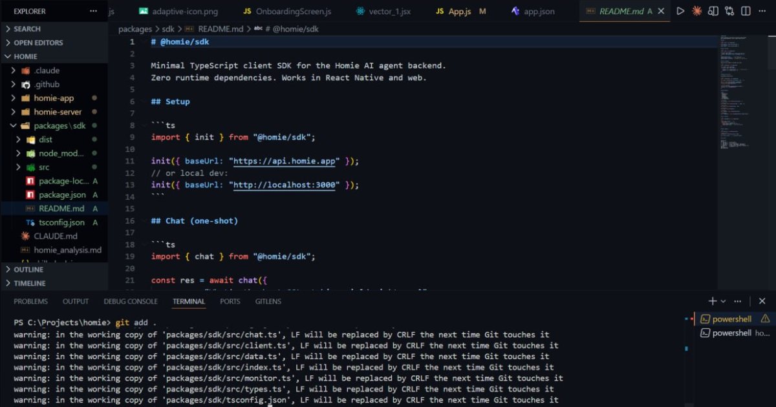Click the packages breadcrumb

tap(135, 29)
